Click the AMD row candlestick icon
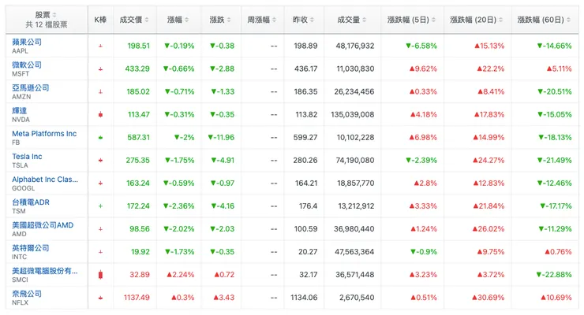The width and height of the screenshot is (584, 315). pyautogui.click(x=100, y=229)
